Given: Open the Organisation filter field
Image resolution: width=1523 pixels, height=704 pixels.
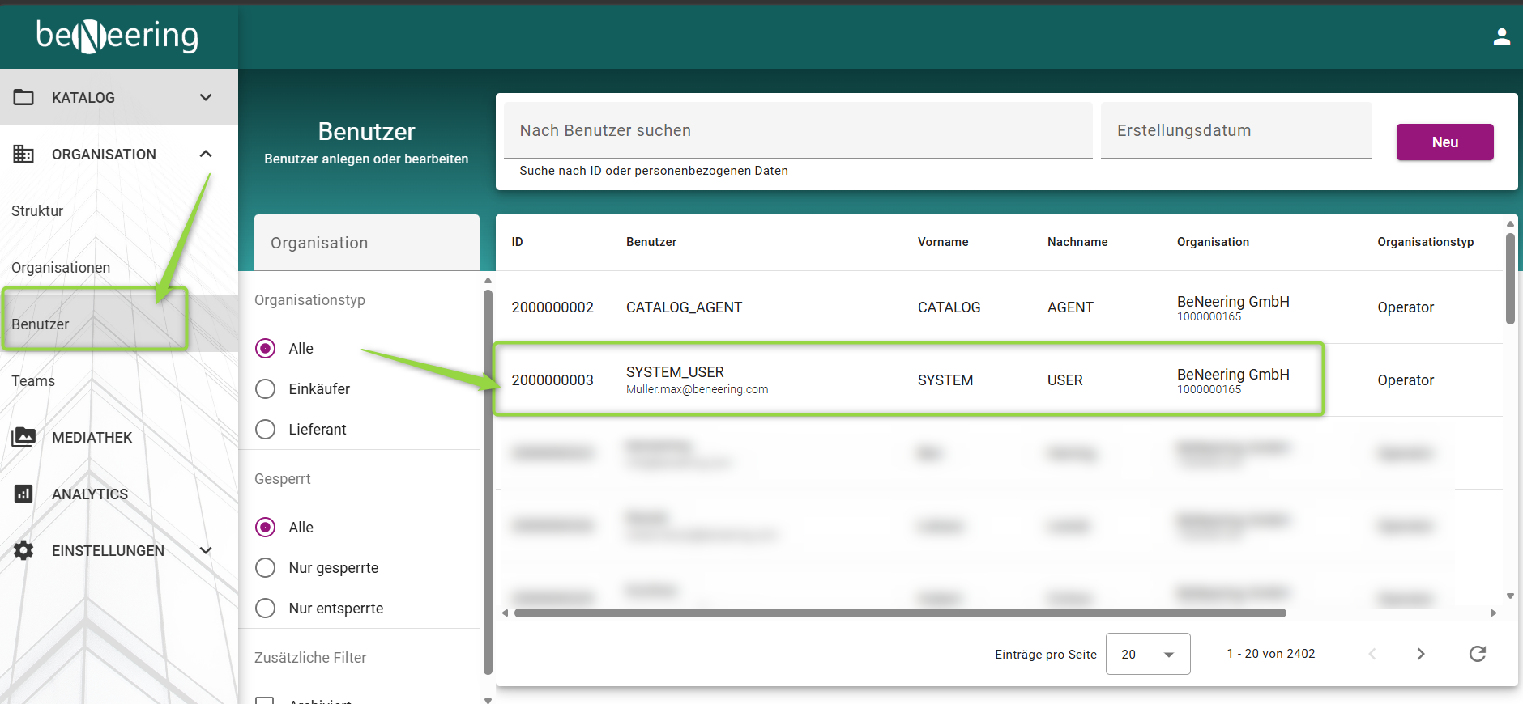Looking at the screenshot, I should 367,243.
